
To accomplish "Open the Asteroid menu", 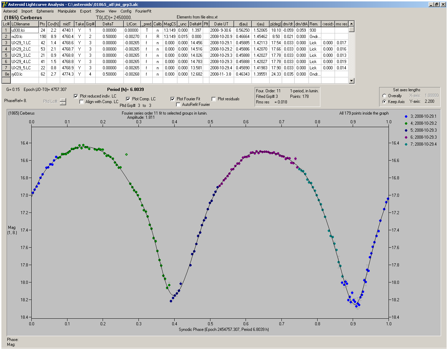I will click(x=10, y=11).
